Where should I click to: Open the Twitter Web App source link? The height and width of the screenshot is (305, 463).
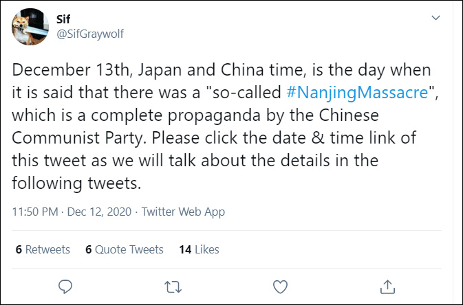[x=183, y=212]
